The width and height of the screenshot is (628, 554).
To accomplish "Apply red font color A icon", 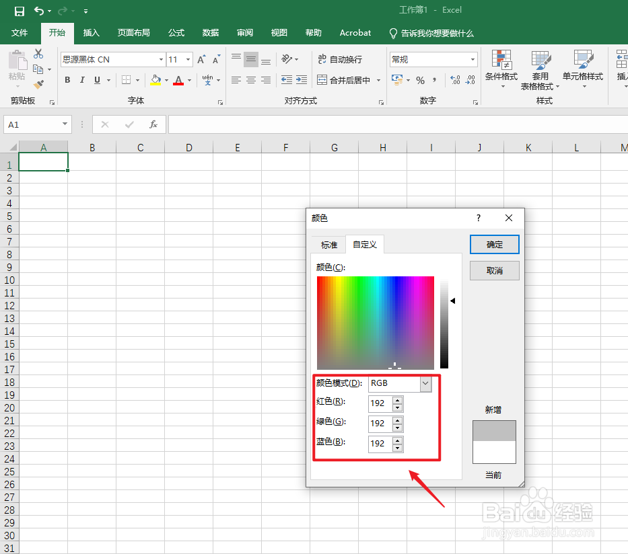I will [x=178, y=80].
